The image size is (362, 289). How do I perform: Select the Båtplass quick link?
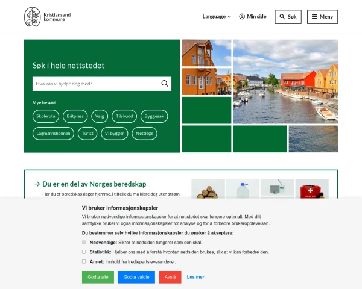click(75, 116)
